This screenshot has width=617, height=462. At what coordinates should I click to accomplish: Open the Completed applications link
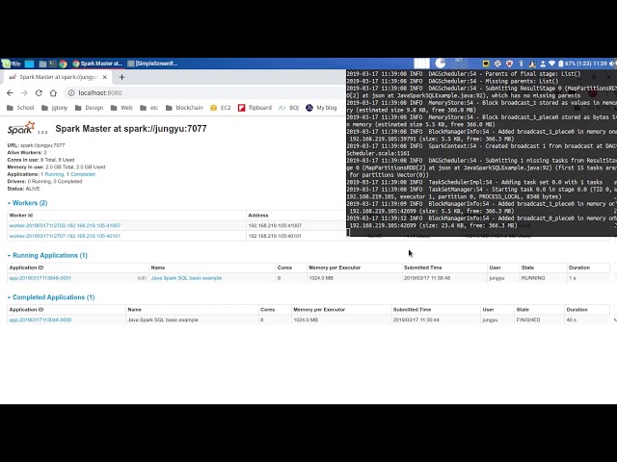pos(83,174)
